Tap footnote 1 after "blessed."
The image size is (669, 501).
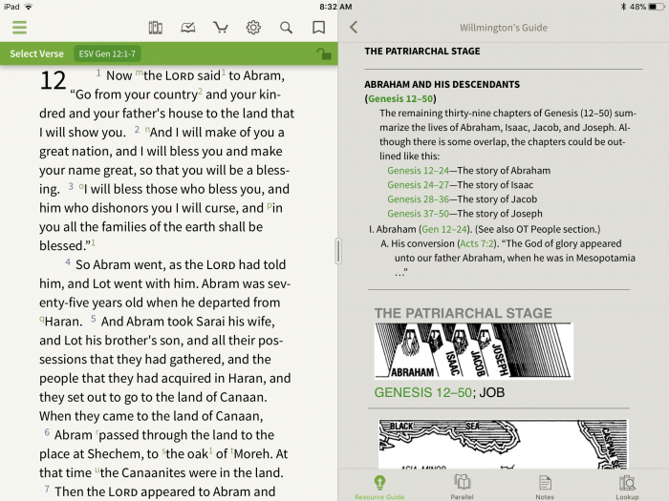[x=94, y=242]
